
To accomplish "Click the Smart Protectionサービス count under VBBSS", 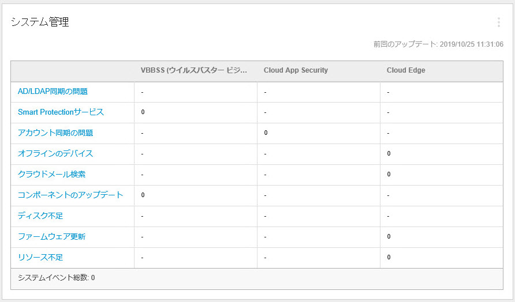I will point(143,112).
